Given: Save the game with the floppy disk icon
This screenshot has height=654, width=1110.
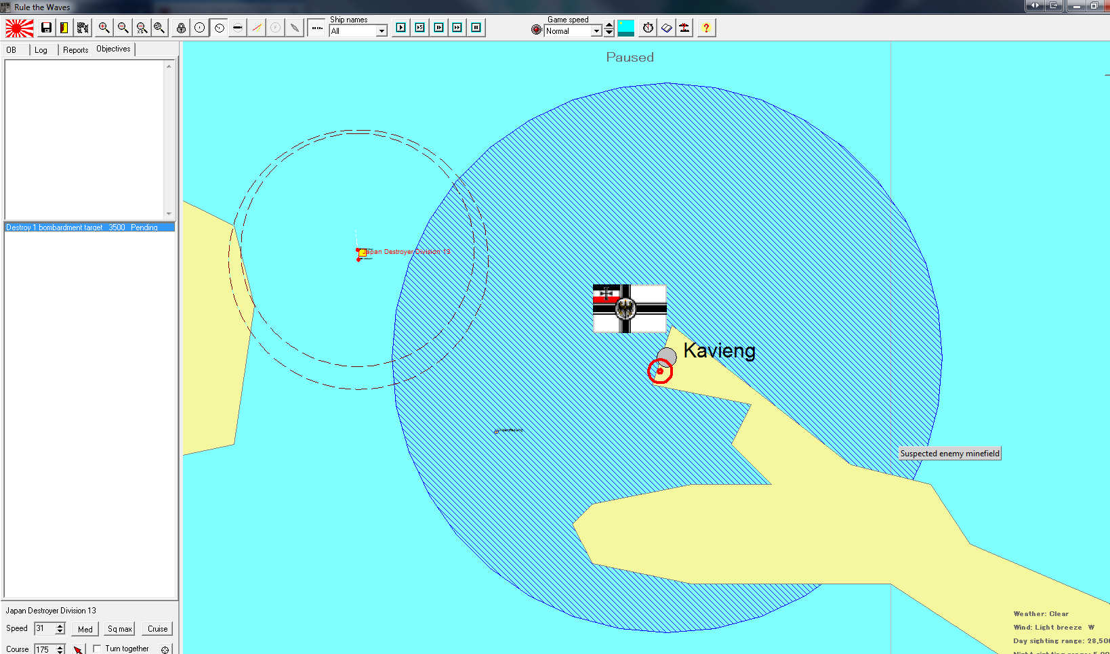Looking at the screenshot, I should tap(46, 28).
